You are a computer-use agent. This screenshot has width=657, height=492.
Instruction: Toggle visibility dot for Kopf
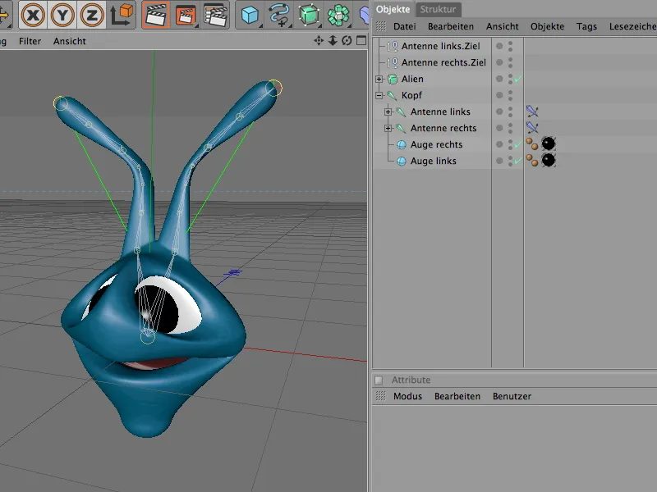coord(499,95)
